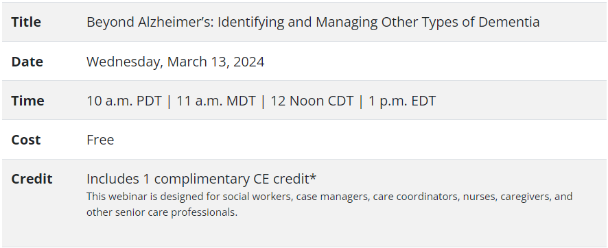608x248 pixels.
Task: Click the complimentary CE credit text
Action: [198, 179]
